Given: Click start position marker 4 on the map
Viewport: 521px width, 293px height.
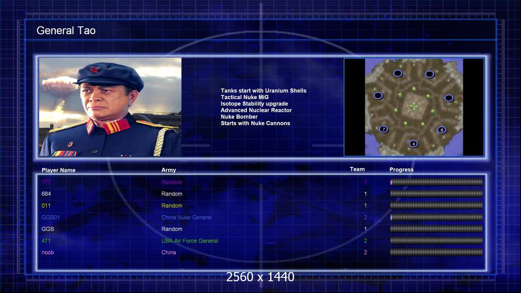Looking at the screenshot, I should point(413,144).
